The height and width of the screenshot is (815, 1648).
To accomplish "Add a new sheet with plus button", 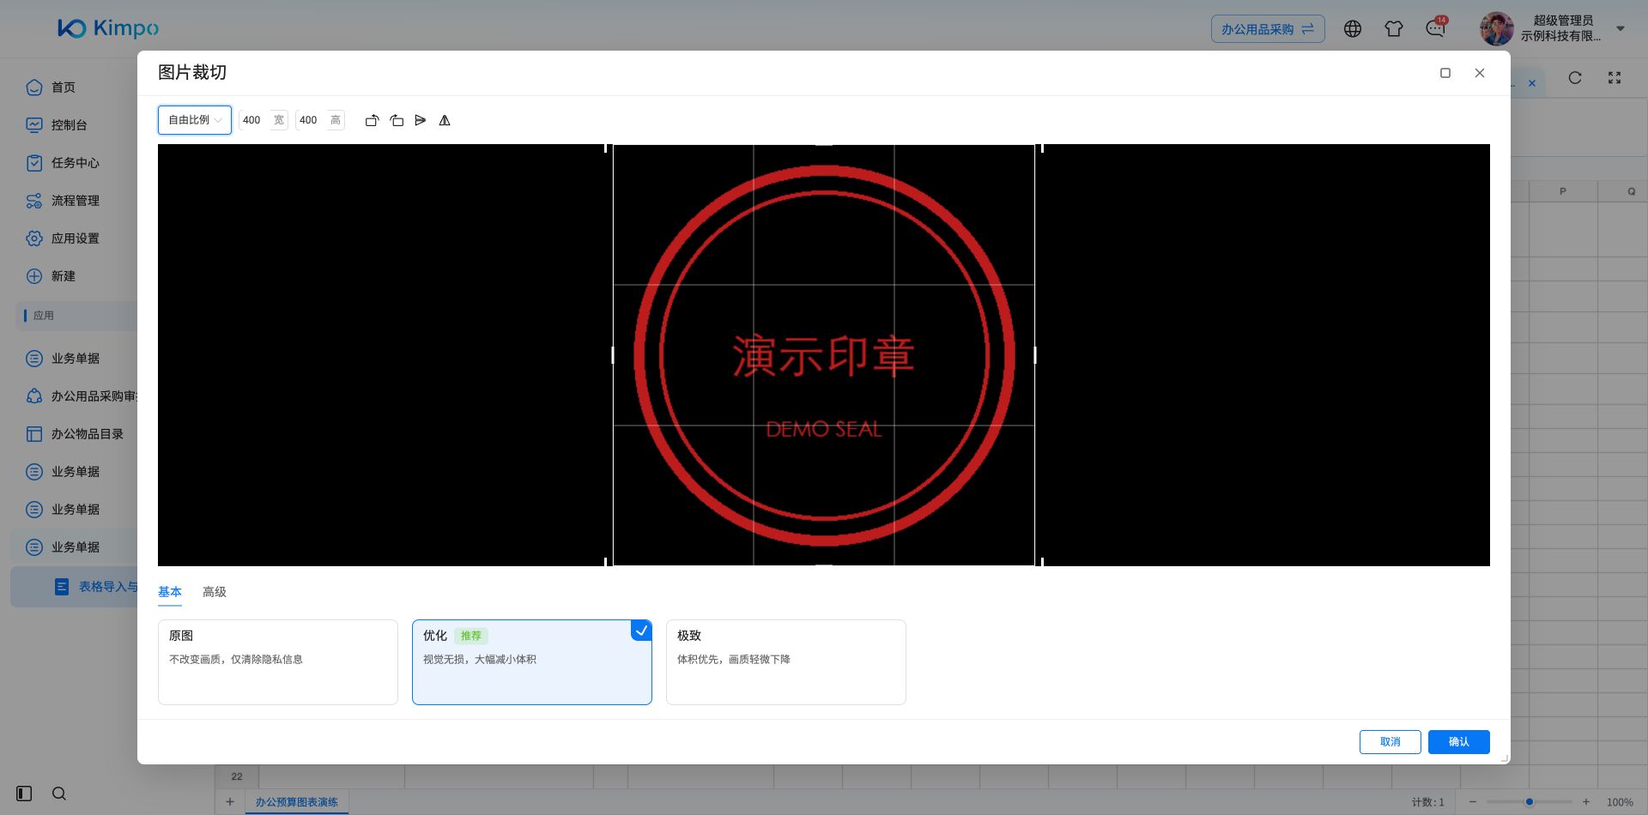I will click(x=230, y=802).
